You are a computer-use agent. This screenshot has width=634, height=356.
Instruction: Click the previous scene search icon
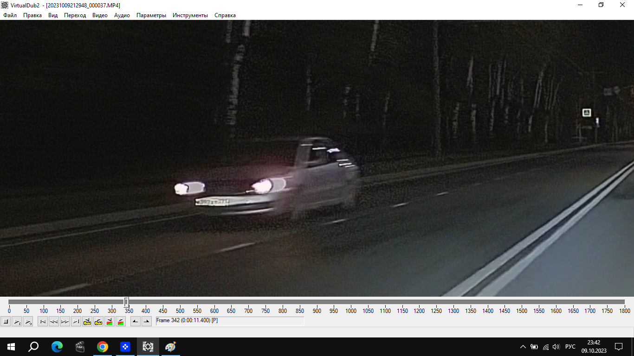pyautogui.click(x=110, y=321)
